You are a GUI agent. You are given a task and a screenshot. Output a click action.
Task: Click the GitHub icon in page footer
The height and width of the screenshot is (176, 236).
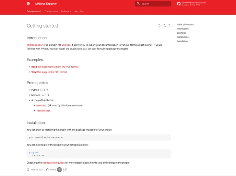[x=47, y=170]
